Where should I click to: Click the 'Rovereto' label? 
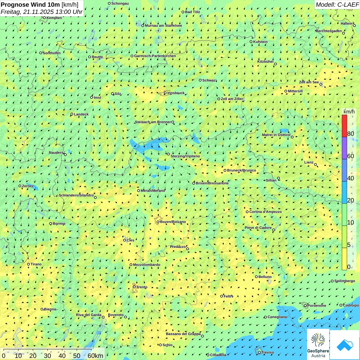(116, 315)
